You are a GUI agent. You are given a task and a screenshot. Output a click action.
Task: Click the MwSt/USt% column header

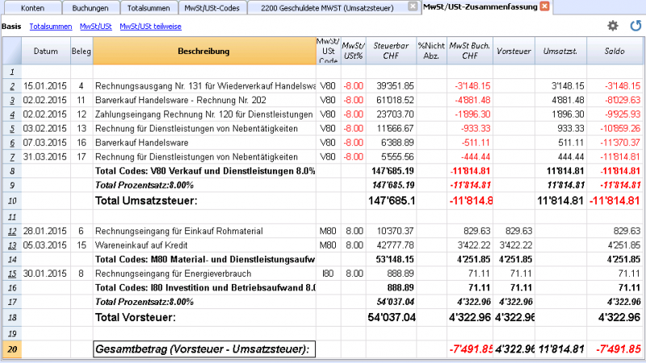(x=353, y=51)
